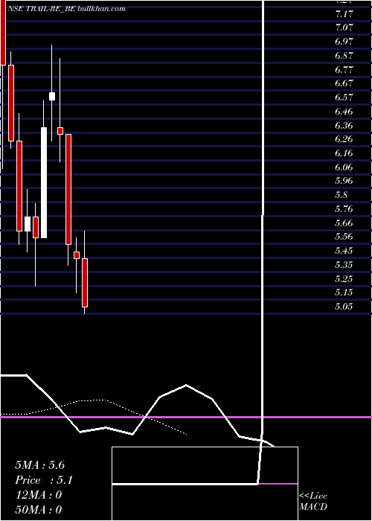Select the 6.97 price axis label
Image resolution: width=372 pixels, height=521 pixels.
[x=344, y=42]
